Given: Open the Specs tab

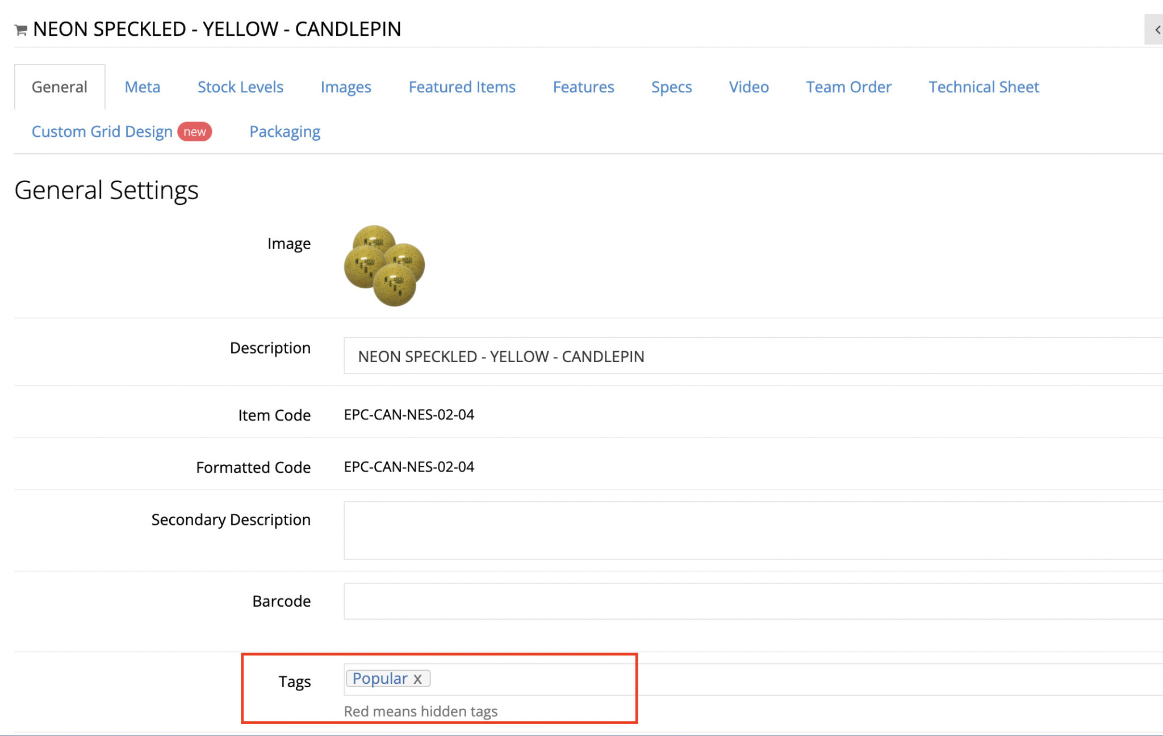Looking at the screenshot, I should pos(671,86).
